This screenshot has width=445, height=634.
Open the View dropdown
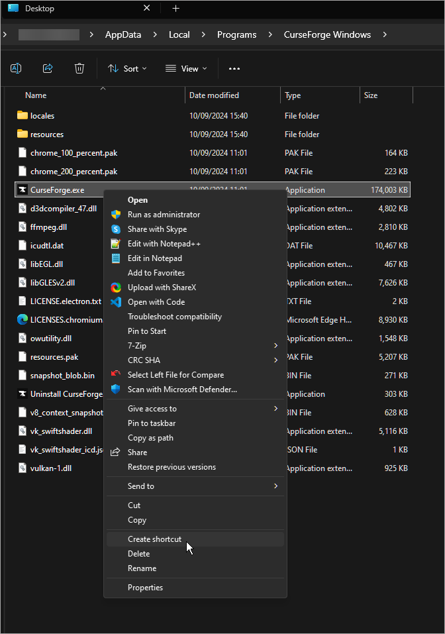click(x=186, y=69)
